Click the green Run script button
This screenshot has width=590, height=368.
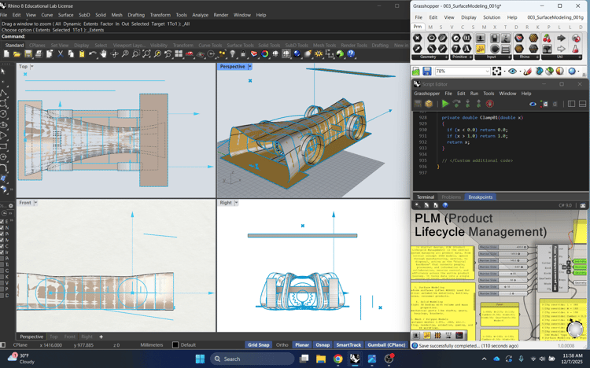pyautogui.click(x=445, y=104)
